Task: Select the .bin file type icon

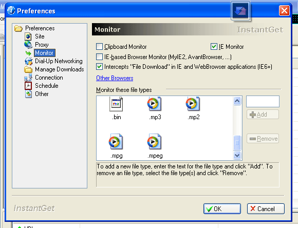Action: point(116,104)
